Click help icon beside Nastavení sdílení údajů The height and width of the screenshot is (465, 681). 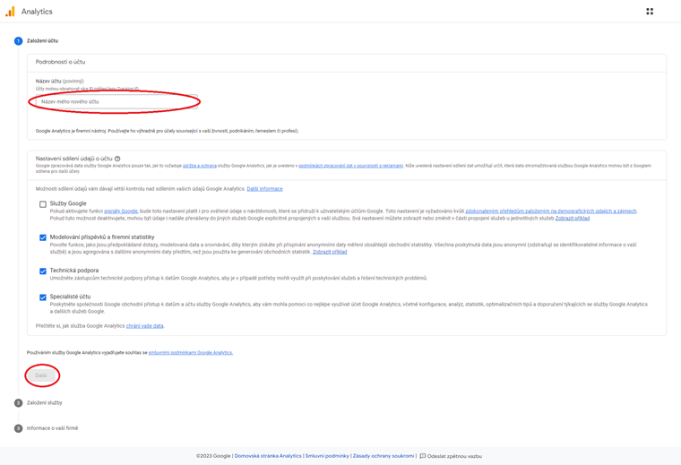pyautogui.click(x=117, y=159)
